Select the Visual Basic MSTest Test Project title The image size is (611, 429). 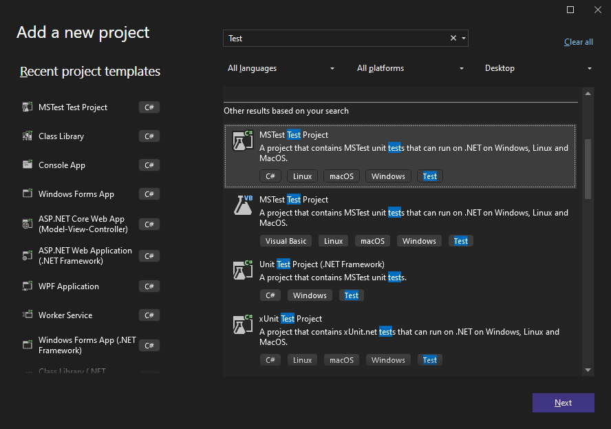(294, 199)
